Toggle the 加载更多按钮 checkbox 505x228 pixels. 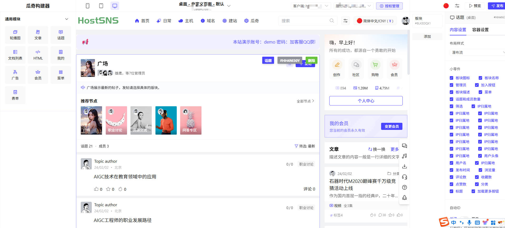click(x=473, y=191)
